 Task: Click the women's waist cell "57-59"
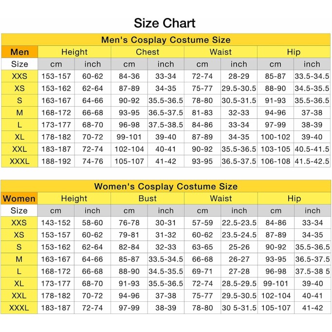point(202,223)
